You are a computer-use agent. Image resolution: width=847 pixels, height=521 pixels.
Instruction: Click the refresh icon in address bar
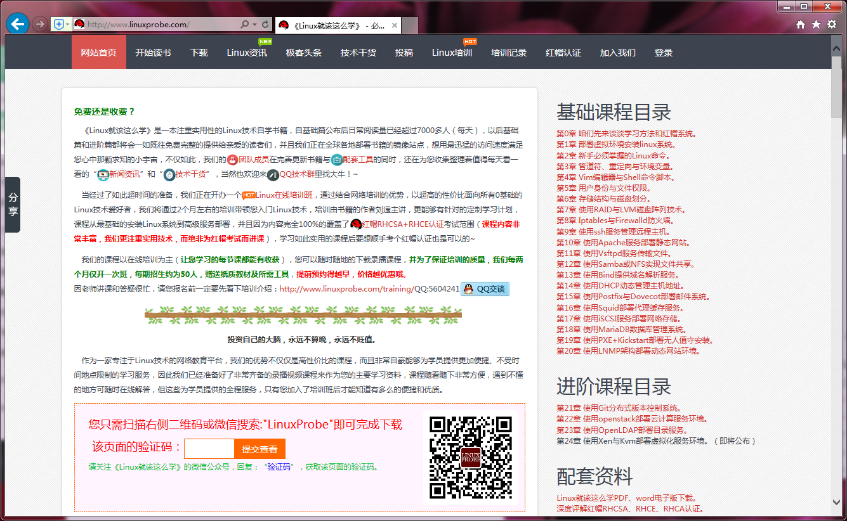pos(265,25)
